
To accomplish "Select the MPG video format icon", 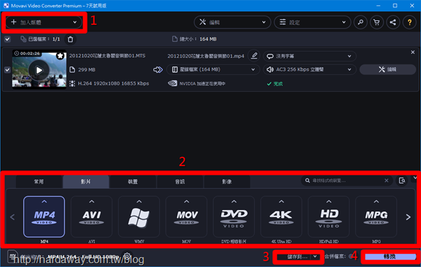I will [376, 216].
